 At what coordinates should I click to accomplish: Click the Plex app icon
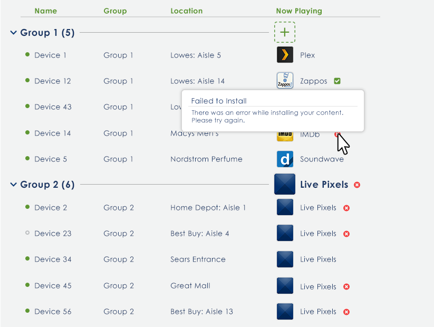point(285,55)
